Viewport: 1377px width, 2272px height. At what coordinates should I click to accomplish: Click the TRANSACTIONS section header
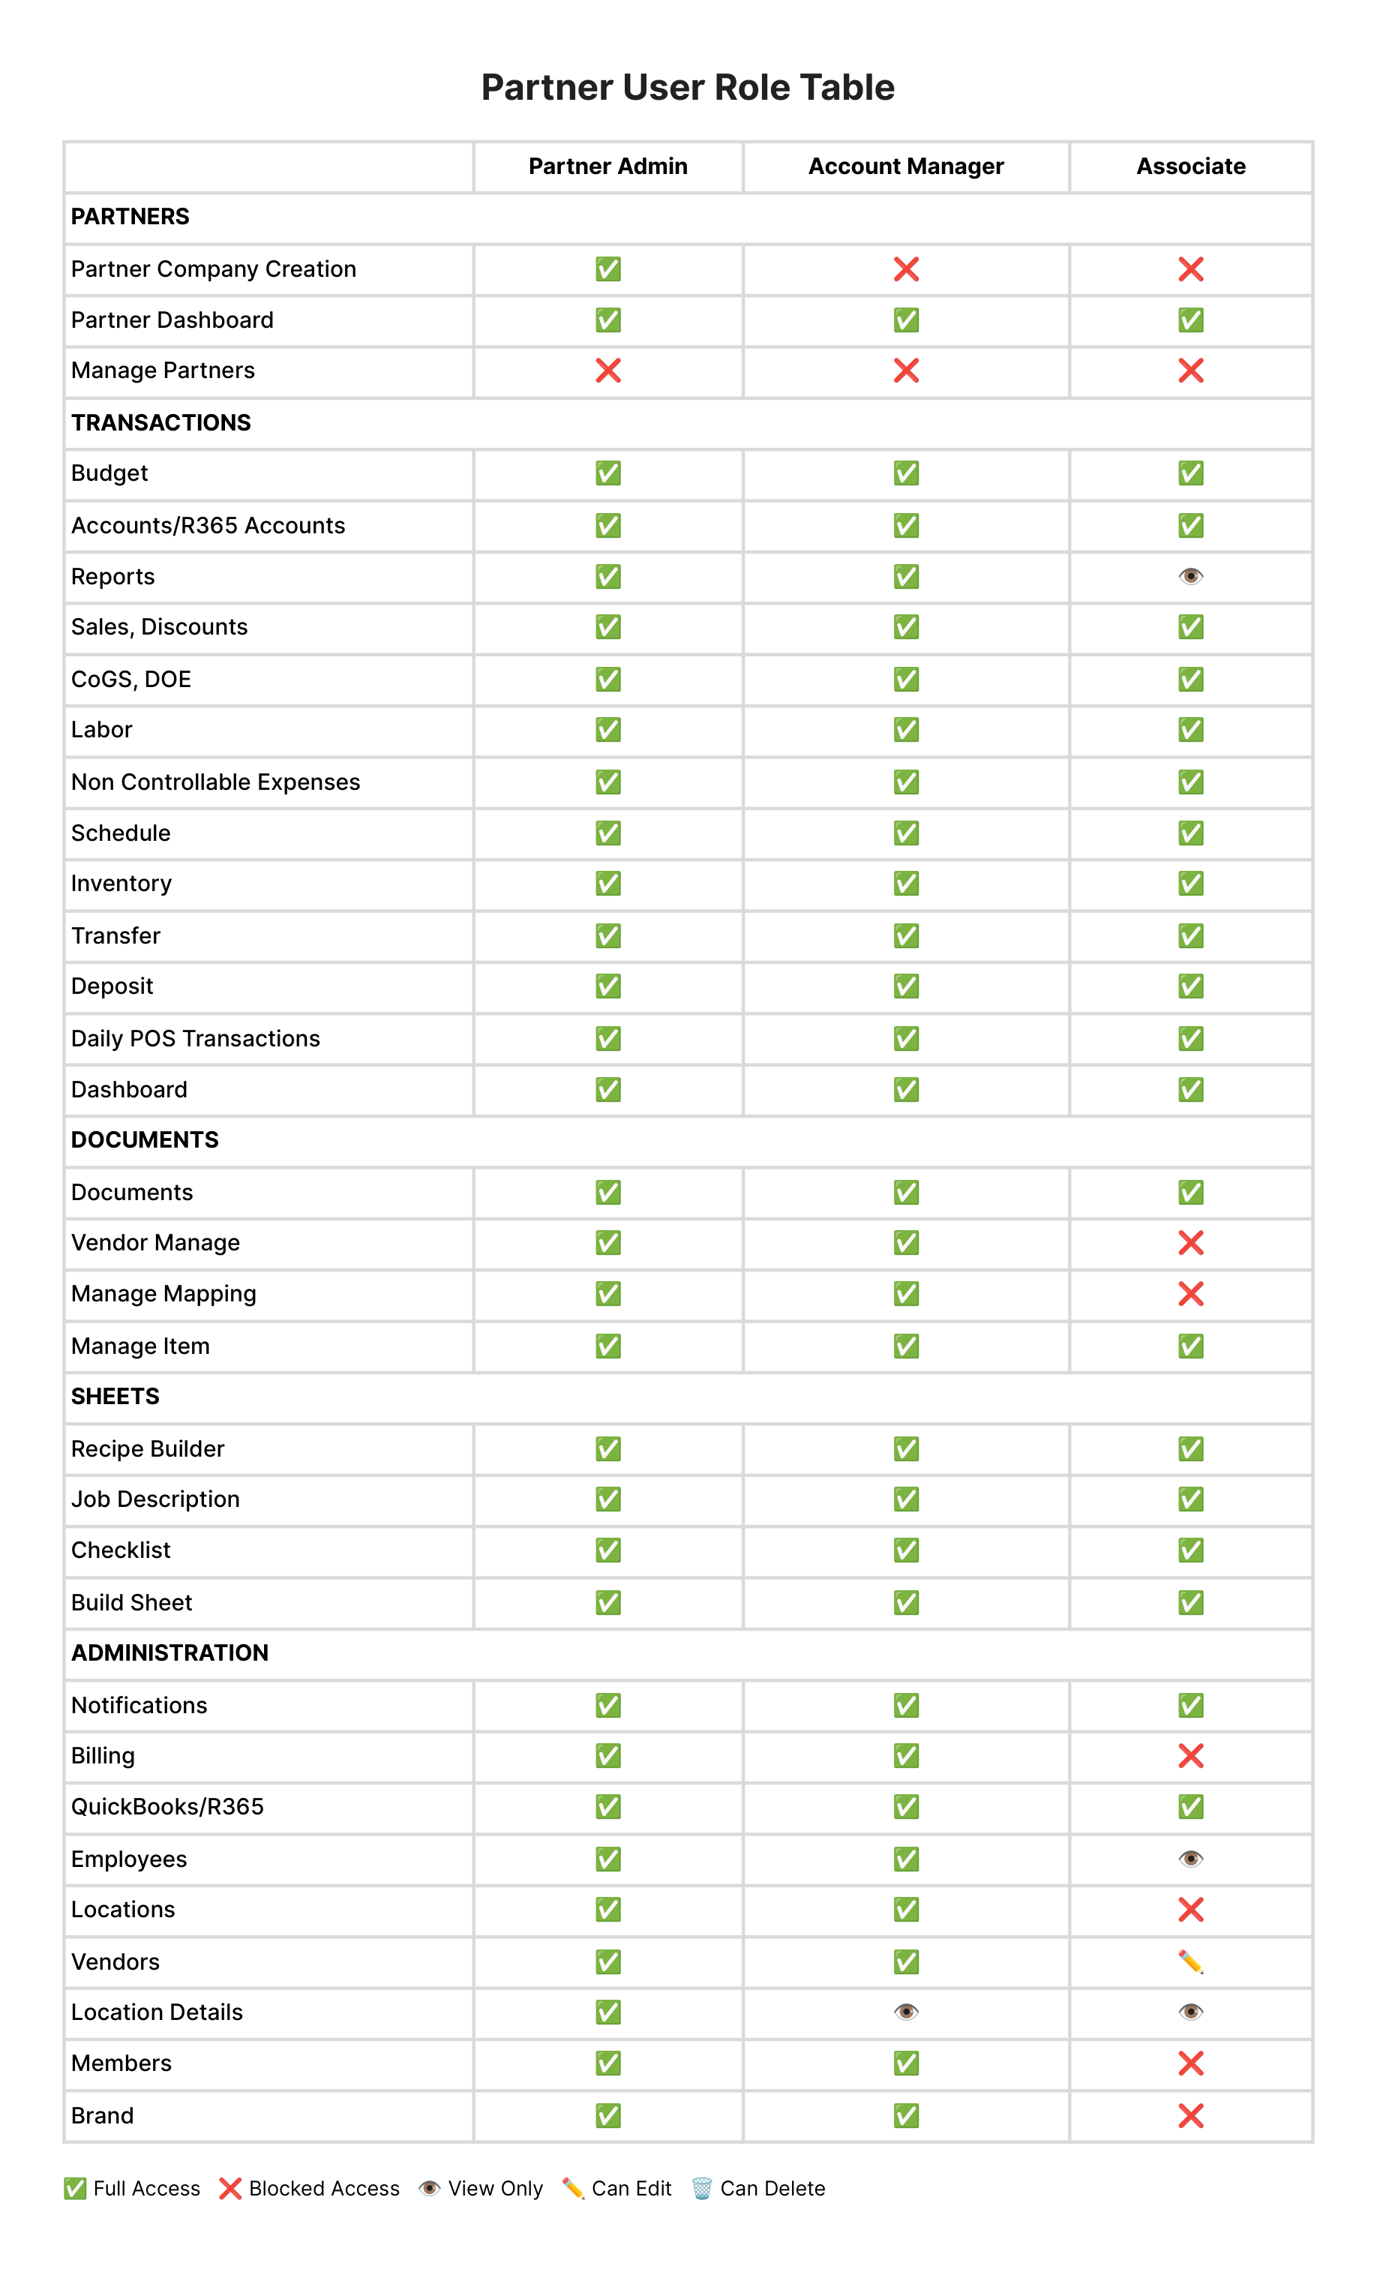click(x=160, y=422)
